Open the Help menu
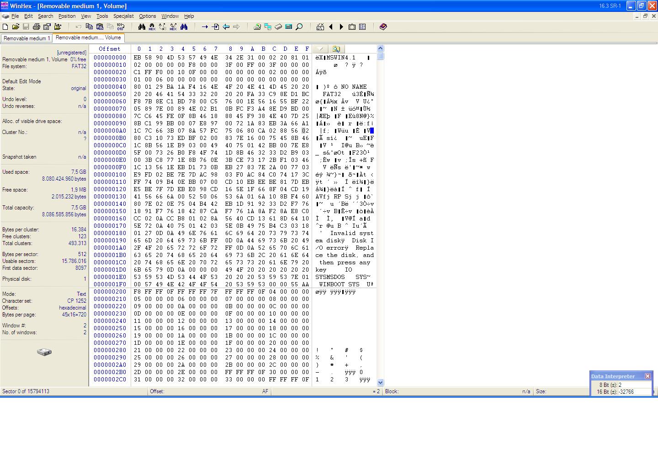The height and width of the screenshot is (460, 658). click(x=189, y=16)
